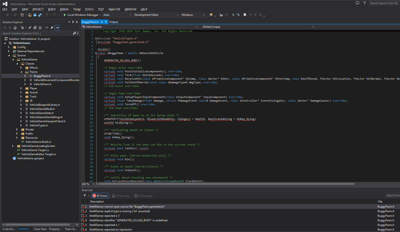Open the Development Editor configuration dropdown
This screenshot has height=232, width=400.
156,15
